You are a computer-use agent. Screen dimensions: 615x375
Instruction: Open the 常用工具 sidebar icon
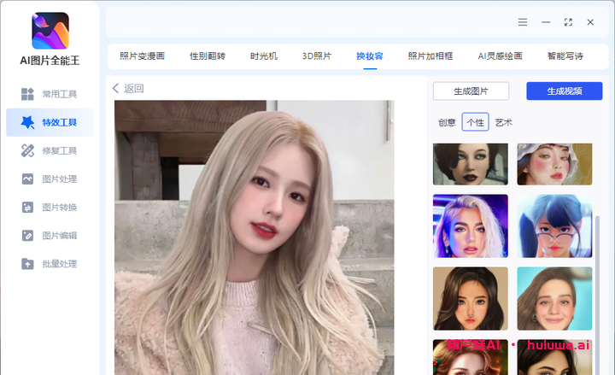click(27, 94)
